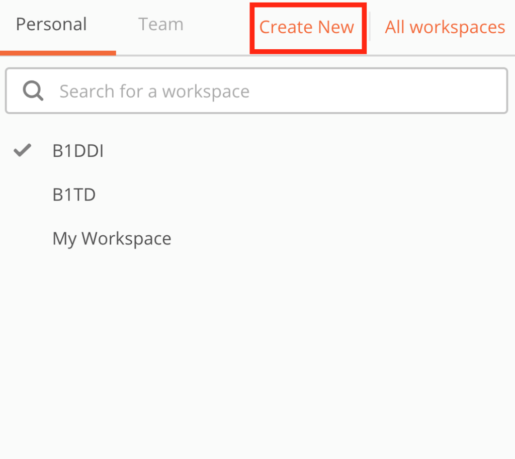Choose My Workspace from the list
This screenshot has height=459, width=515.
112,238
